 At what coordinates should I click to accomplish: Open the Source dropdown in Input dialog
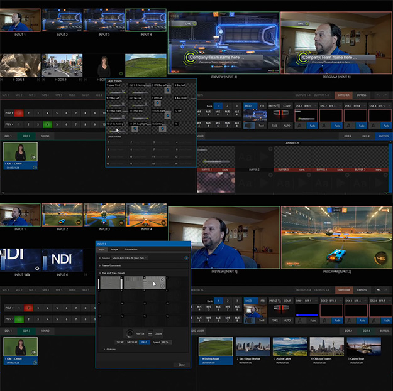click(x=129, y=258)
